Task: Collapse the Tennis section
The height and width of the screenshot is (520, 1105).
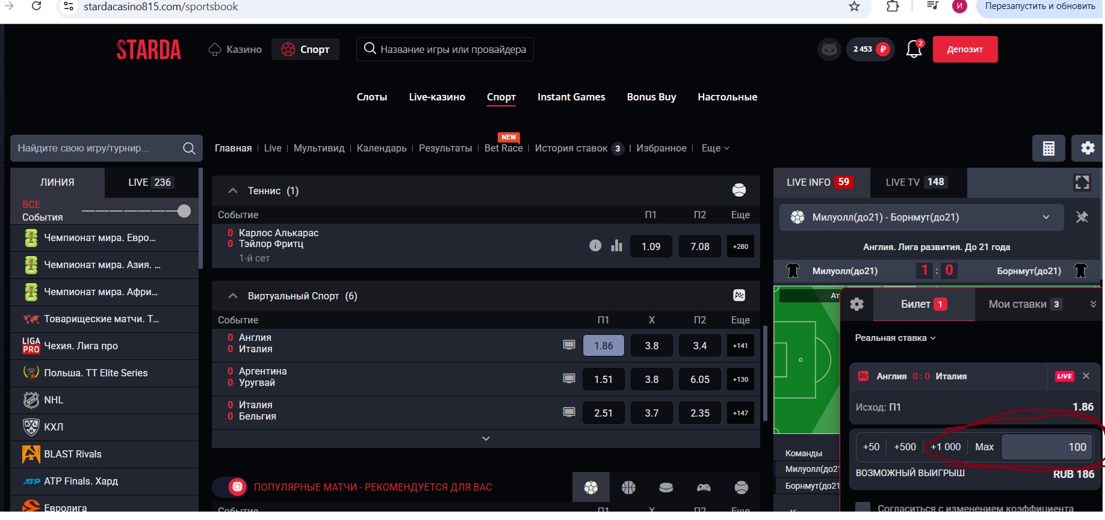Action: (x=233, y=191)
